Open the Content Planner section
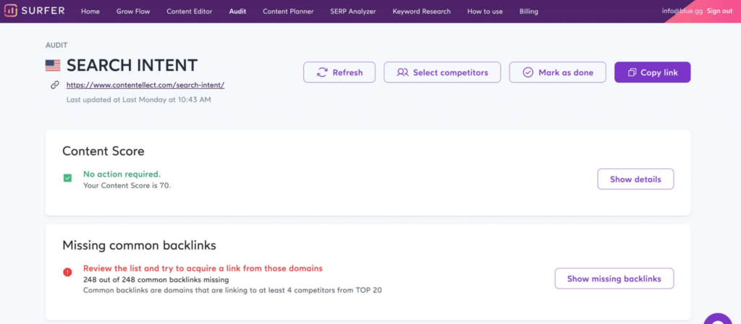Screen dimensions: 741x324 pyautogui.click(x=288, y=12)
